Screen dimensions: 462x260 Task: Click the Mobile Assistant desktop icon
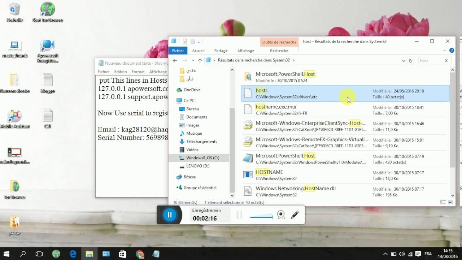click(x=15, y=119)
